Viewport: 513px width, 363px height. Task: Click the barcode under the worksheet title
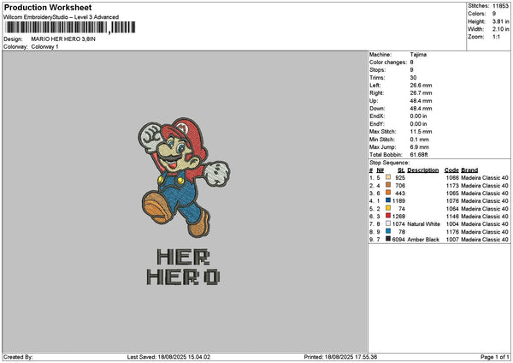point(70,27)
